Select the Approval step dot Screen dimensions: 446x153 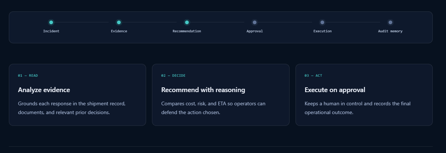pyautogui.click(x=255, y=22)
